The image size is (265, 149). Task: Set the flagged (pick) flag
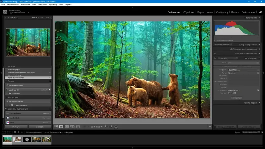click(84, 127)
